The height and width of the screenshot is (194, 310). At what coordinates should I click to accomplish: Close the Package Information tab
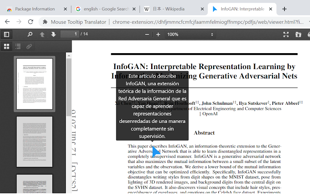point(65,9)
